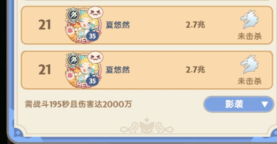
Task: Click the 未击杀 status label in the lower entry
Action: tap(250, 81)
